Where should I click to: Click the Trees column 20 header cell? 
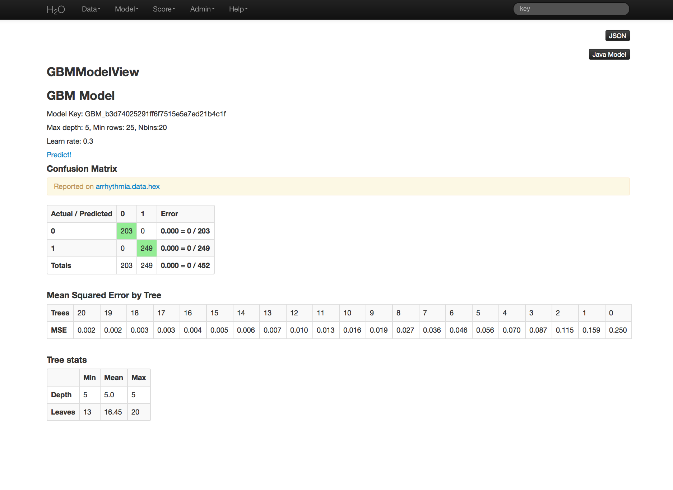point(86,313)
